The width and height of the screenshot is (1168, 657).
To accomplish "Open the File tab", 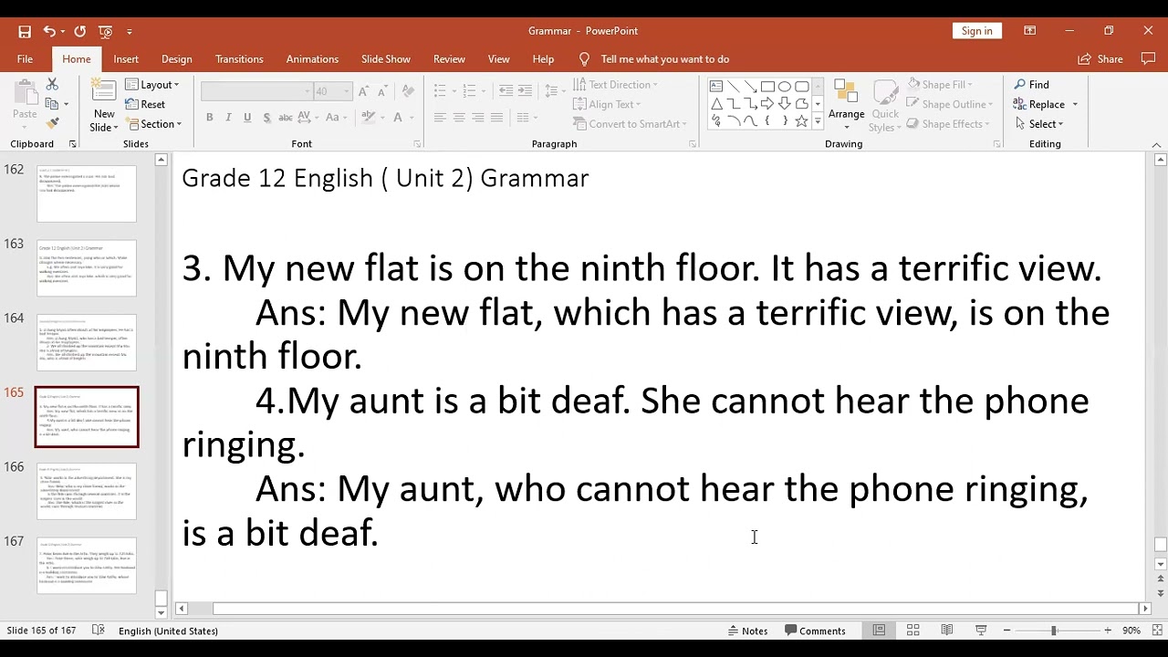I will click(25, 59).
